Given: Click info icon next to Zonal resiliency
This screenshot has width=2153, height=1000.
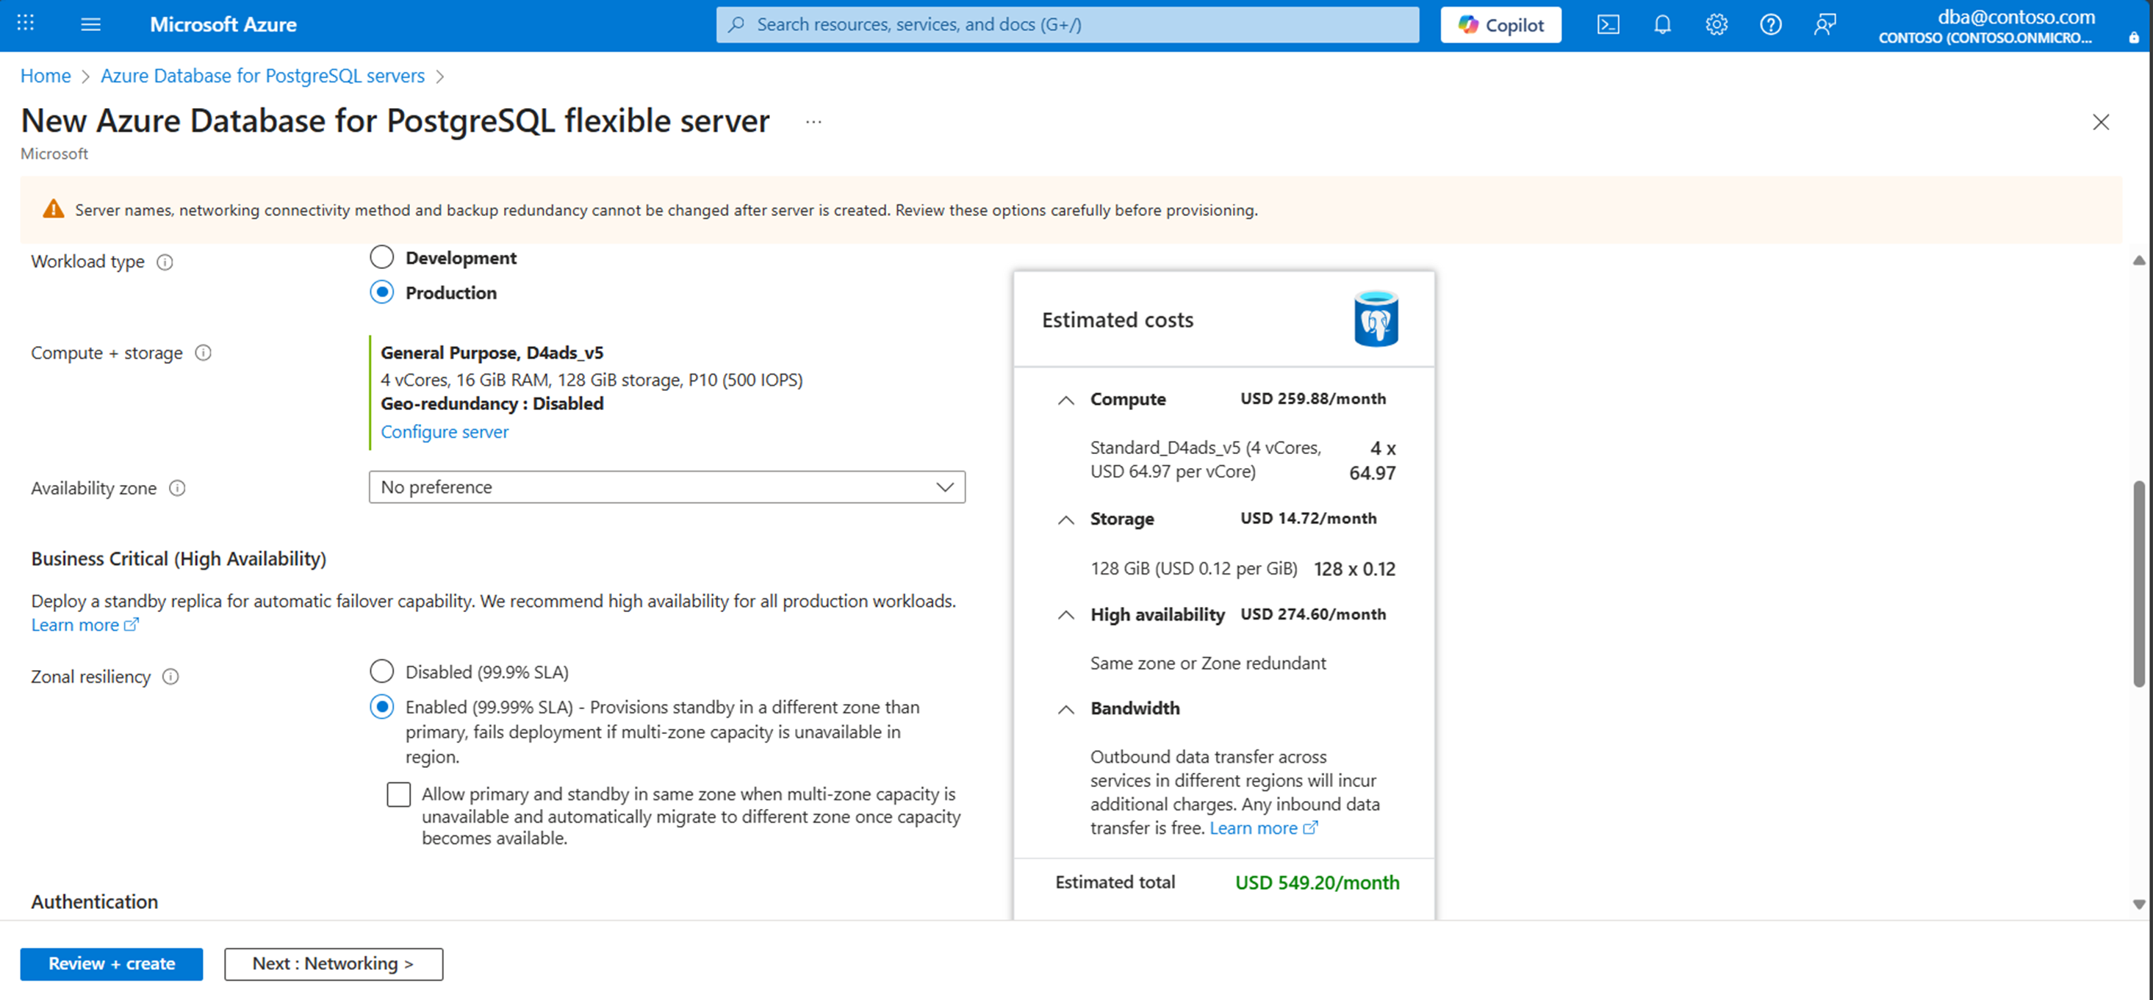Looking at the screenshot, I should (170, 677).
